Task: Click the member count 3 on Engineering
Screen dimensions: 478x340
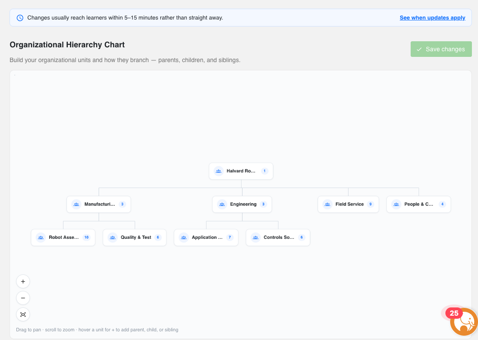Action: pos(263,204)
